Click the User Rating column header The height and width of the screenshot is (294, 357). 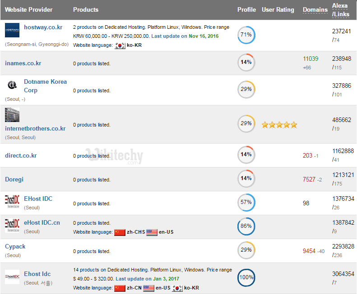tap(278, 10)
